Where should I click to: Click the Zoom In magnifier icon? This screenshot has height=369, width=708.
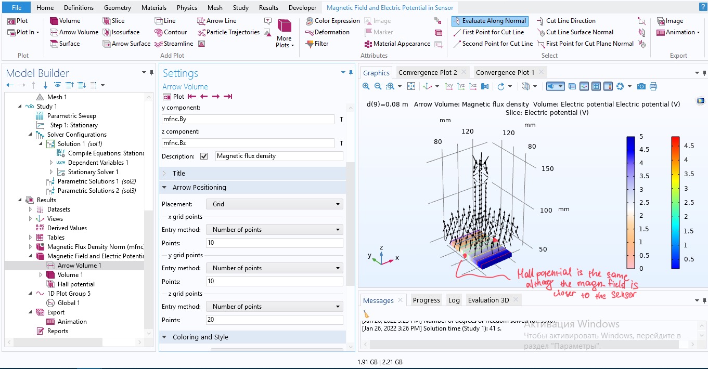366,86
